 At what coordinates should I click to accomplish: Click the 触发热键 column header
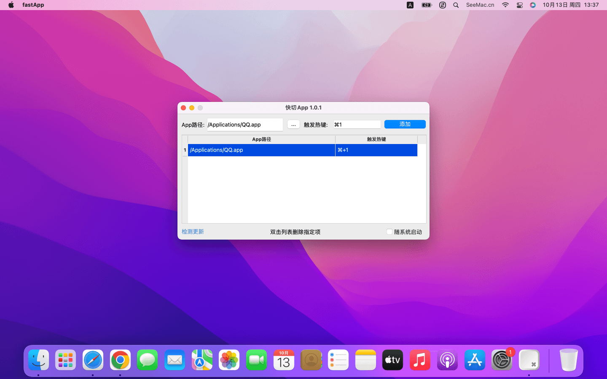pyautogui.click(x=376, y=139)
